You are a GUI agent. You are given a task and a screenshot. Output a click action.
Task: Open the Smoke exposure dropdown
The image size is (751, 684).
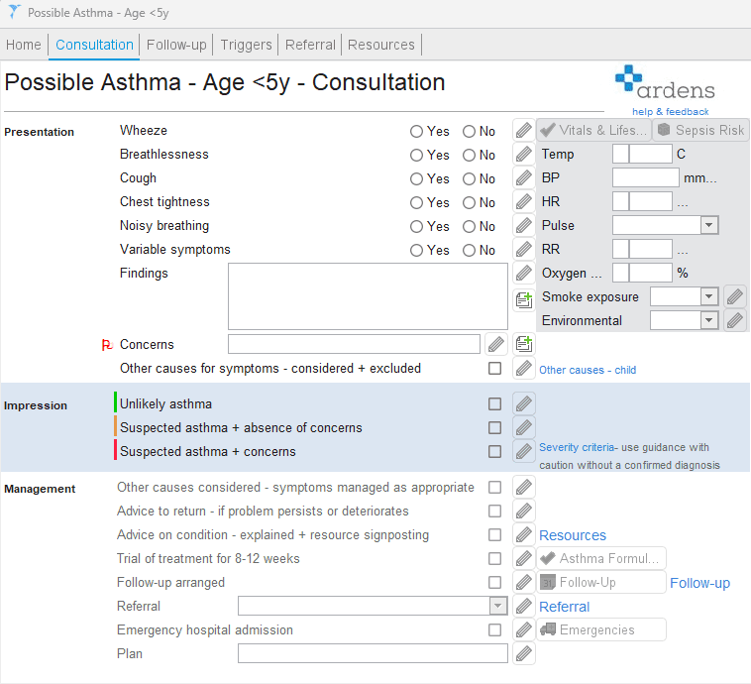tap(709, 296)
